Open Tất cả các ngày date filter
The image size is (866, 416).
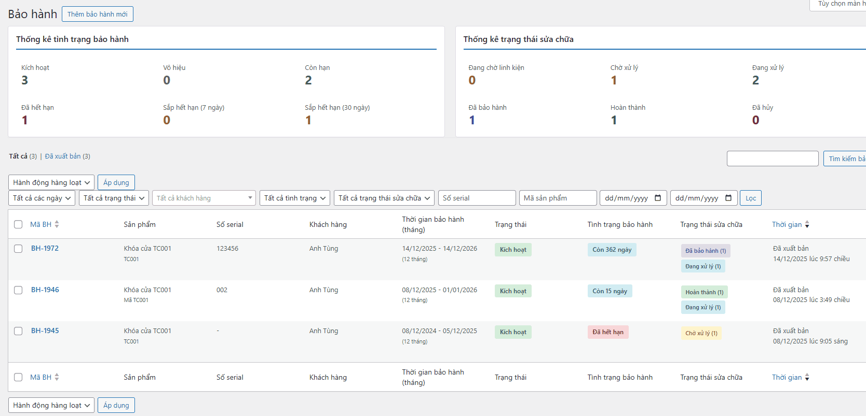(x=42, y=198)
